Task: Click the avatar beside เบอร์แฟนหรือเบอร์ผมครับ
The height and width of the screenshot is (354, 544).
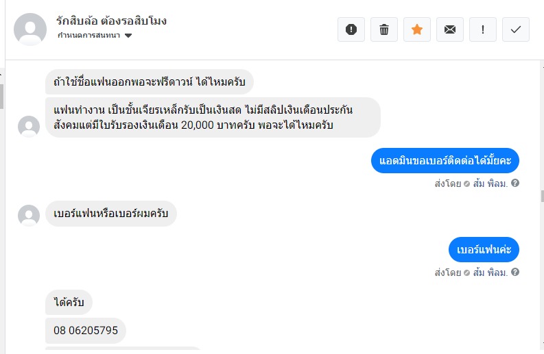Action: click(29, 215)
